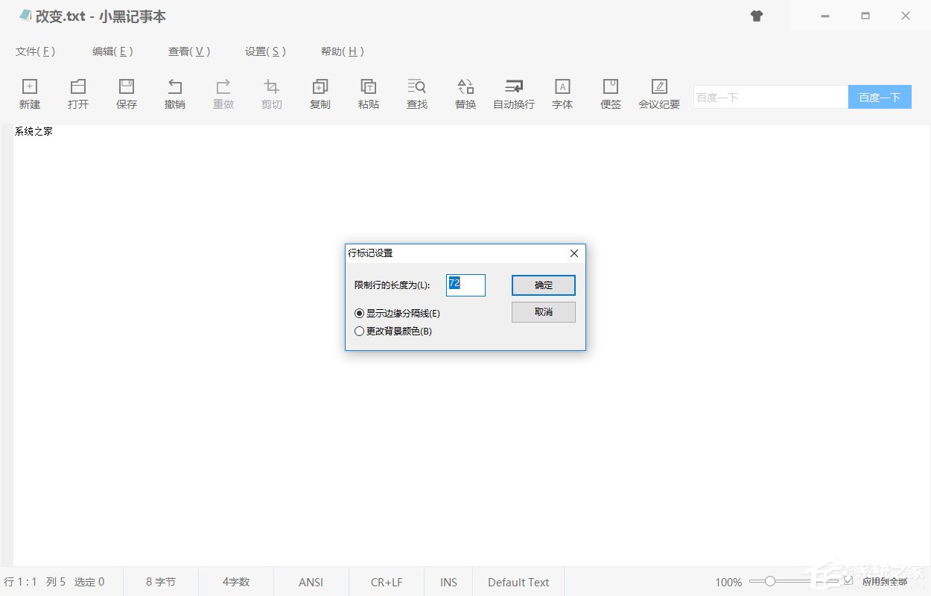
Task: Save the document using 保存 icon
Action: (127, 94)
